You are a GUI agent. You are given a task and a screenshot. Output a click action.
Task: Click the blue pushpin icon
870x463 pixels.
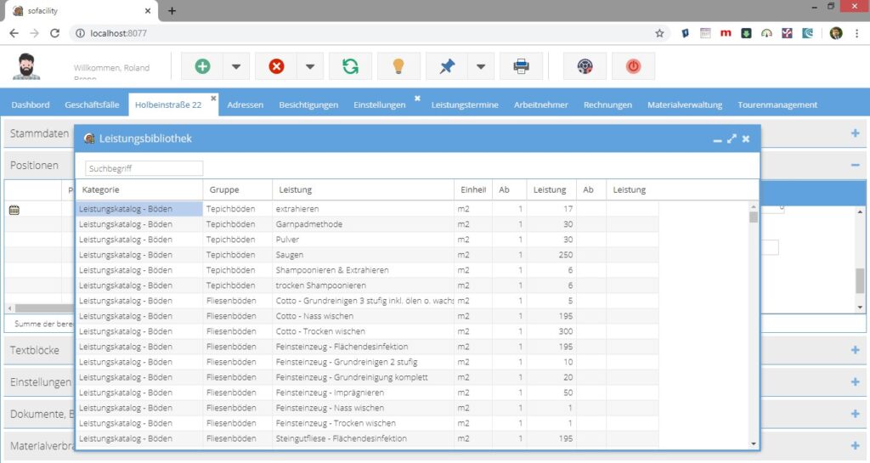447,66
